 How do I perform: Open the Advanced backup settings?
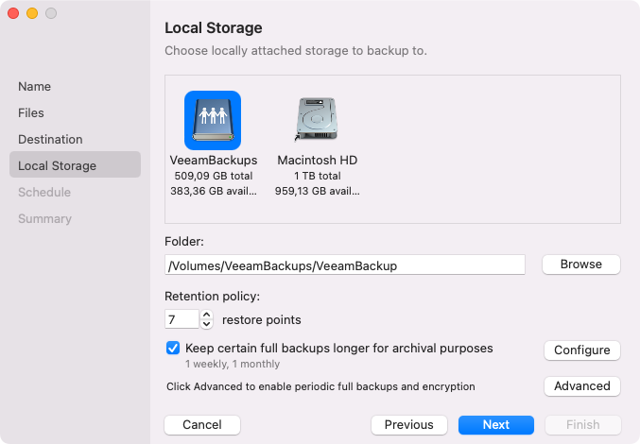581,385
